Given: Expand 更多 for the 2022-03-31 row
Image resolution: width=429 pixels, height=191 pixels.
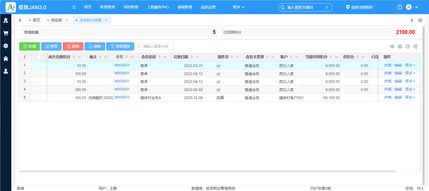Looking at the screenshot, I should tap(410, 65).
